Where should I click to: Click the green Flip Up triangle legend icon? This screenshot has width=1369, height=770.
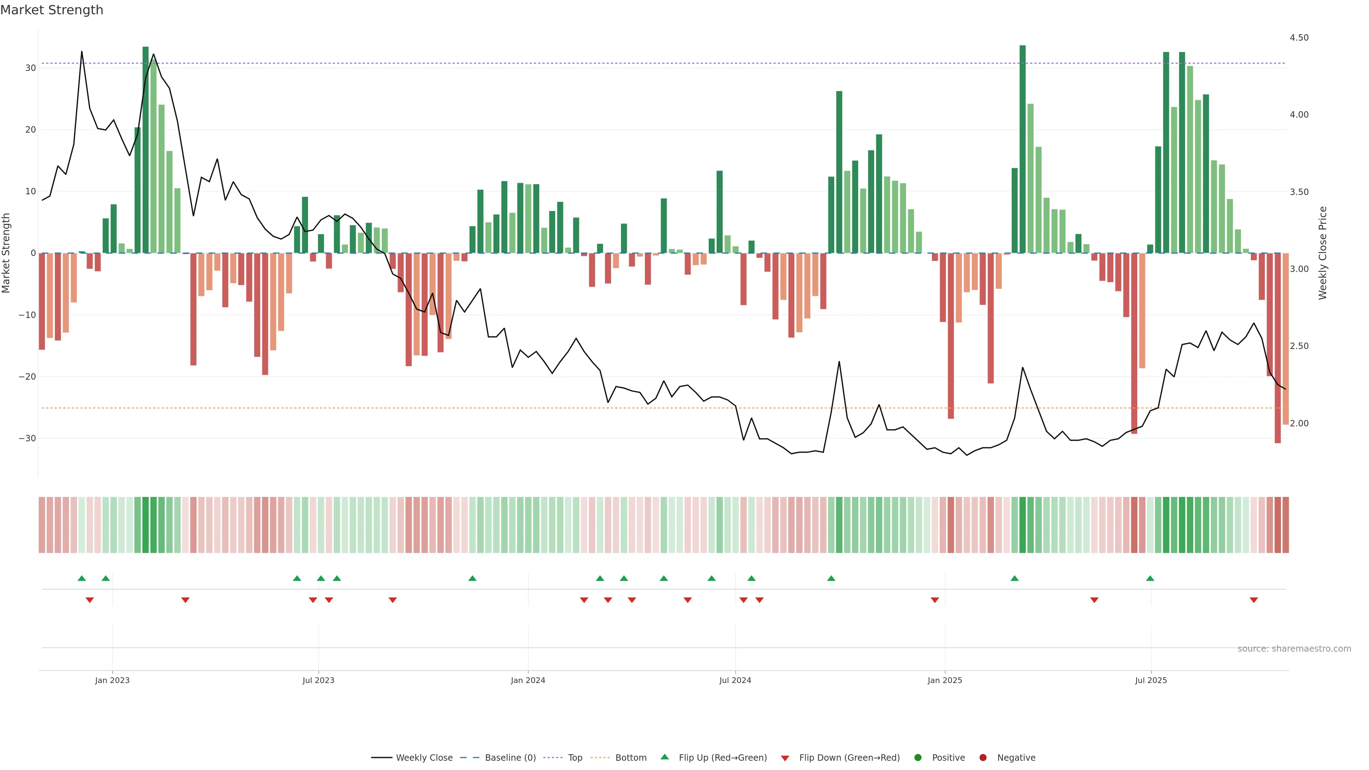point(664,757)
